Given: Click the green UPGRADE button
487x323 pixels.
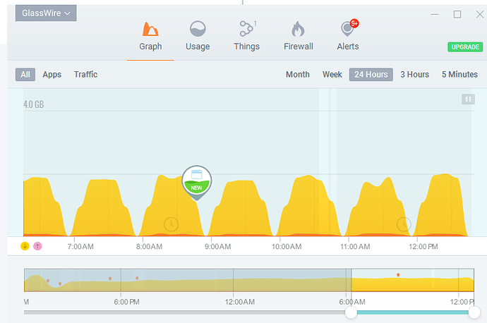Looking at the screenshot, I should (x=465, y=47).
